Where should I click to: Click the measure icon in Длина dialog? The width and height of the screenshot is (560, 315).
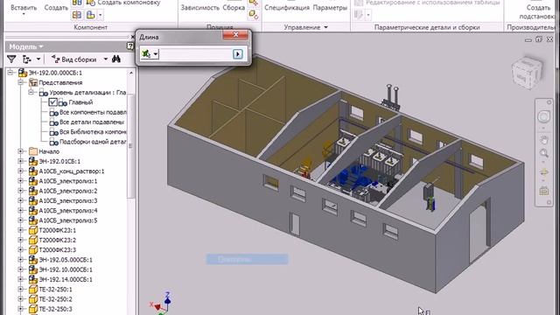pos(146,54)
